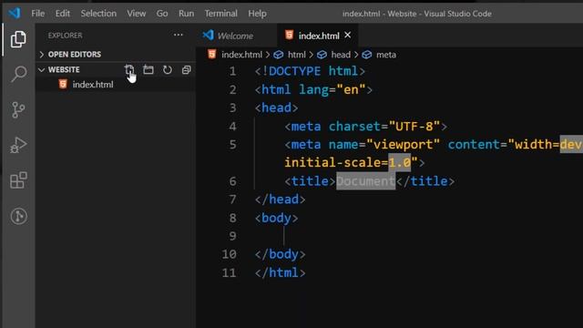Viewport: 583px width, 328px height.
Task: Click the highlighted Document title text
Action: pos(365,181)
